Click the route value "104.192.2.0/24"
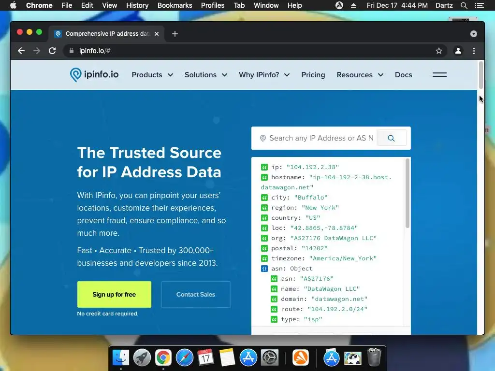 click(337, 309)
